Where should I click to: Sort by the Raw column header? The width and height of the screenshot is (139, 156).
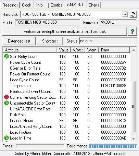pos(114,50)
